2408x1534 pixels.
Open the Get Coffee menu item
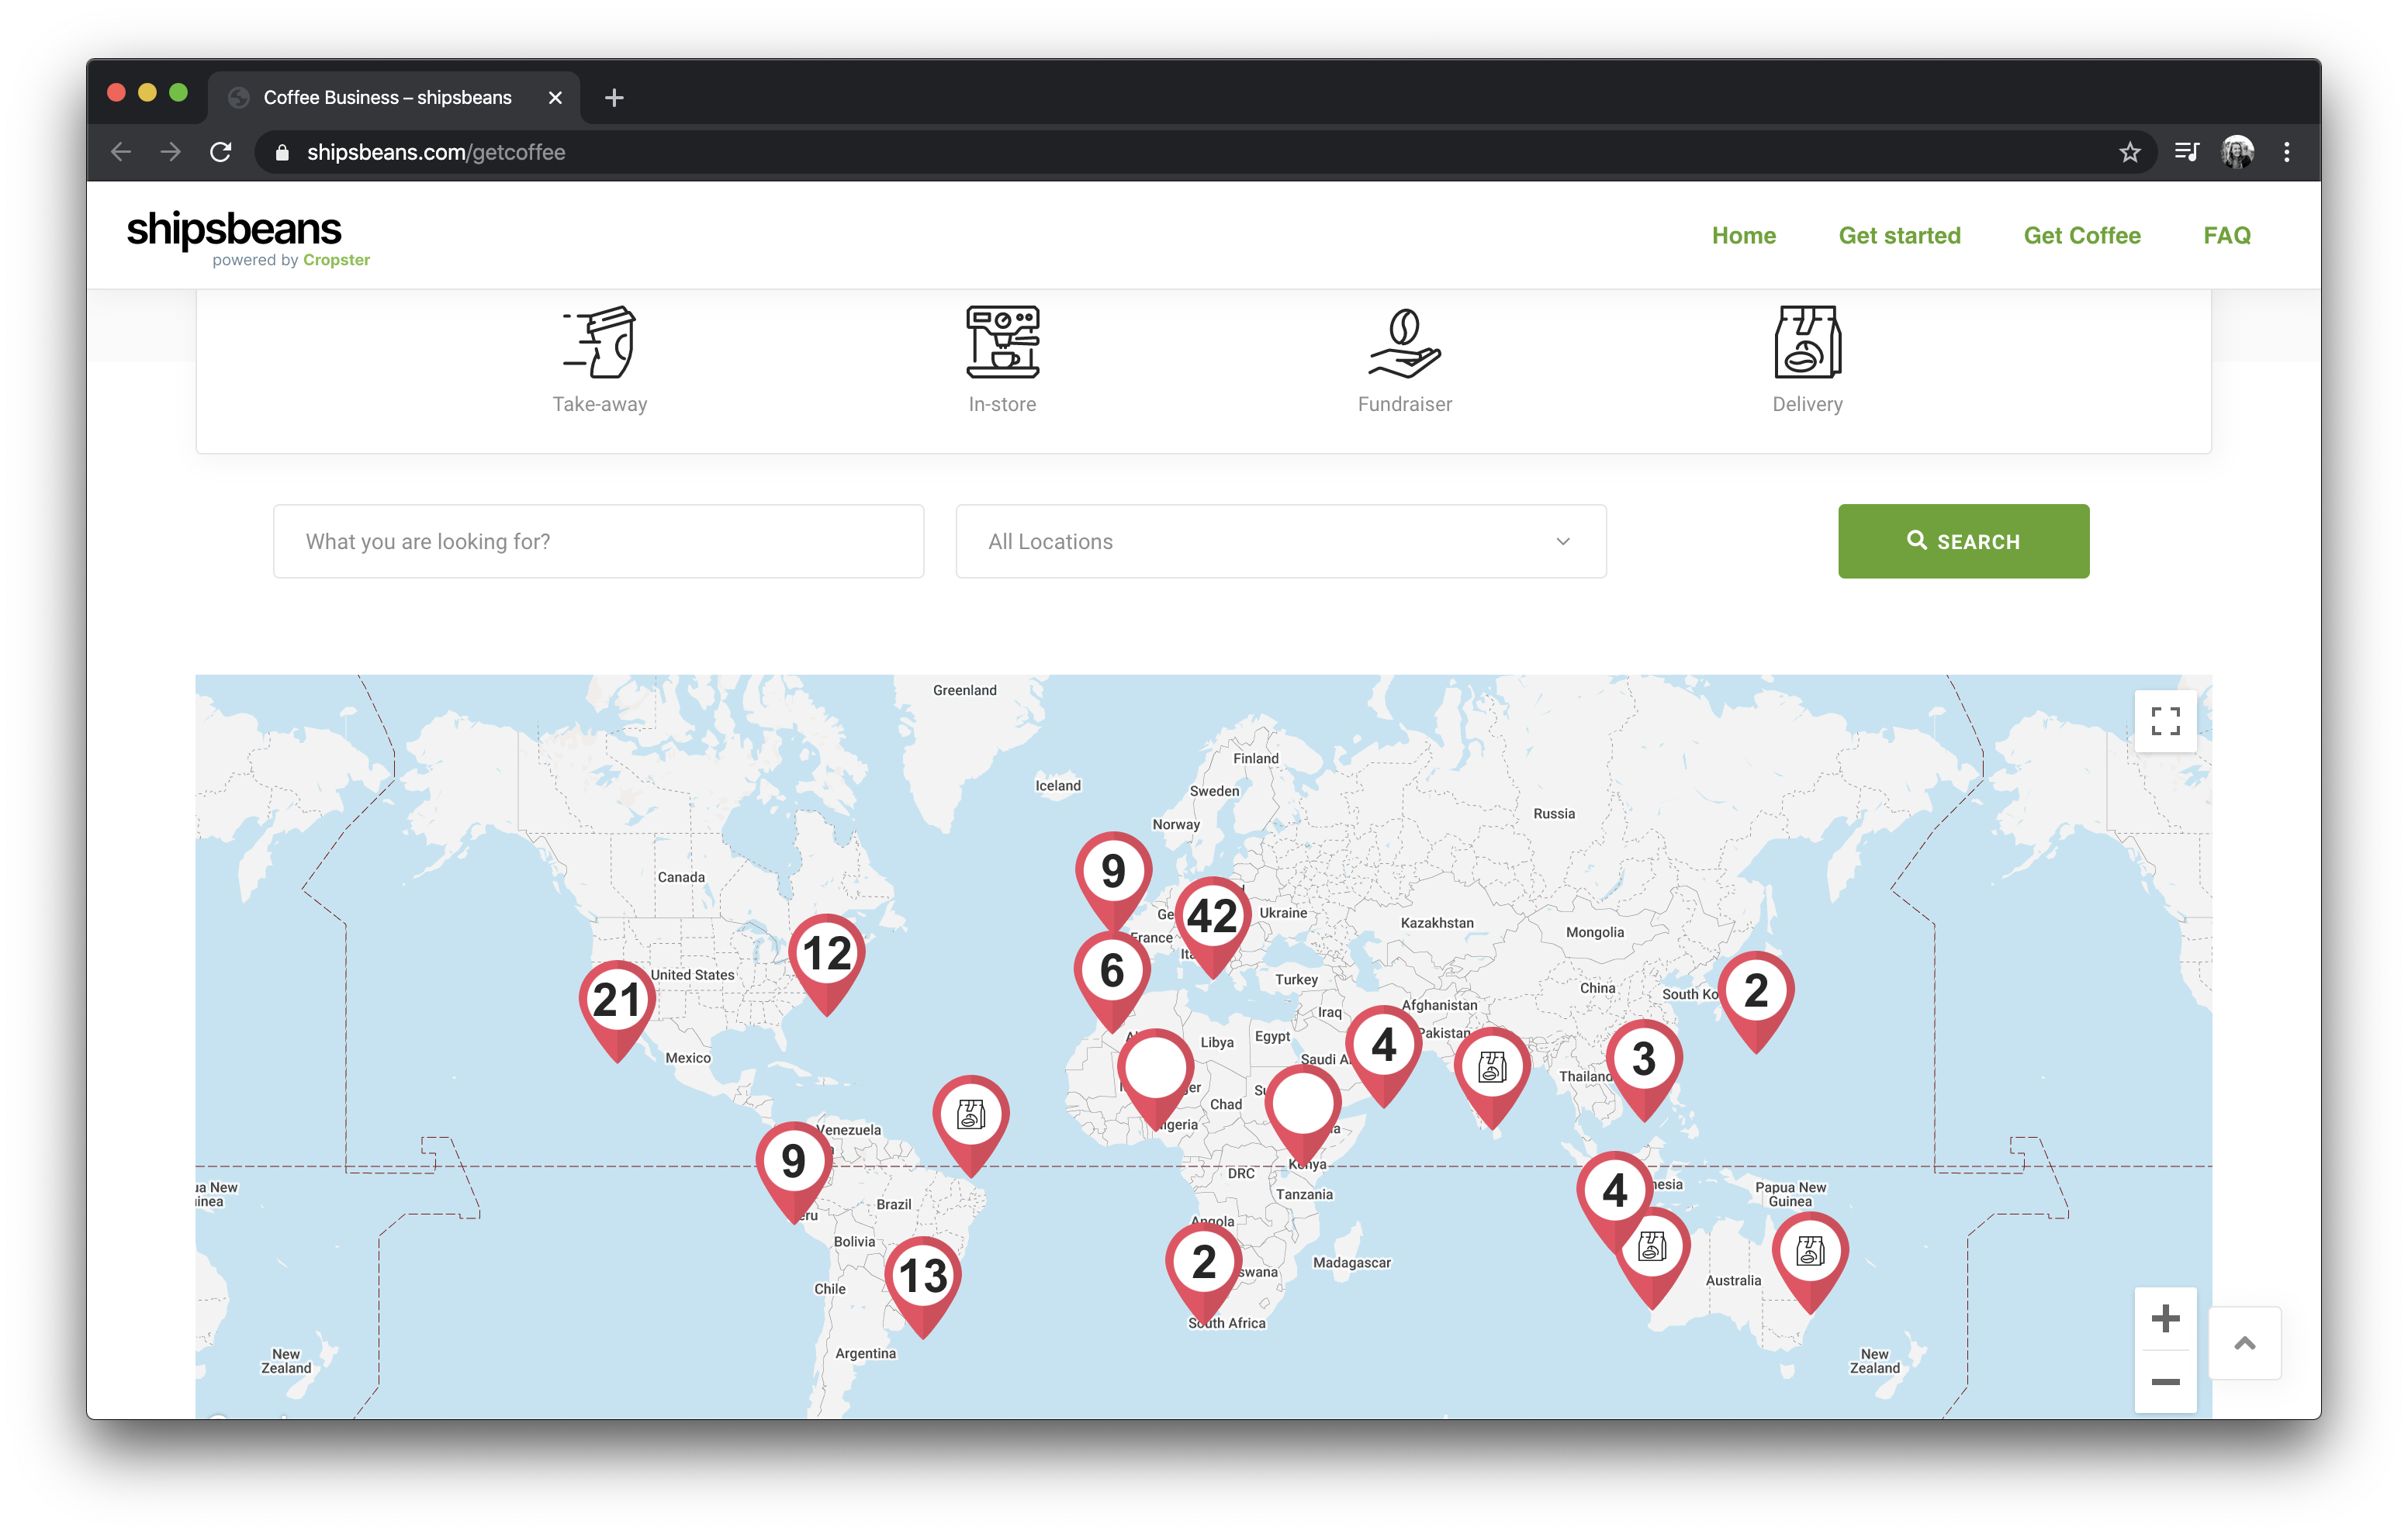pos(2082,235)
